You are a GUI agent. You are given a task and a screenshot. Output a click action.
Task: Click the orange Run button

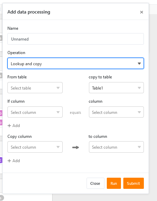[114, 183]
